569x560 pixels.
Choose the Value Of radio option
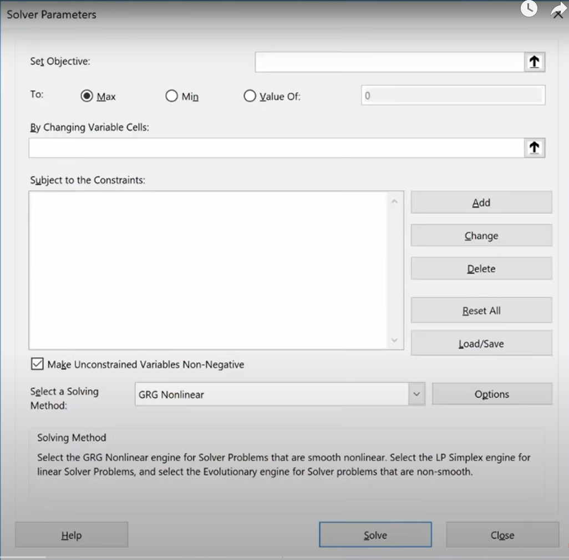coord(250,96)
